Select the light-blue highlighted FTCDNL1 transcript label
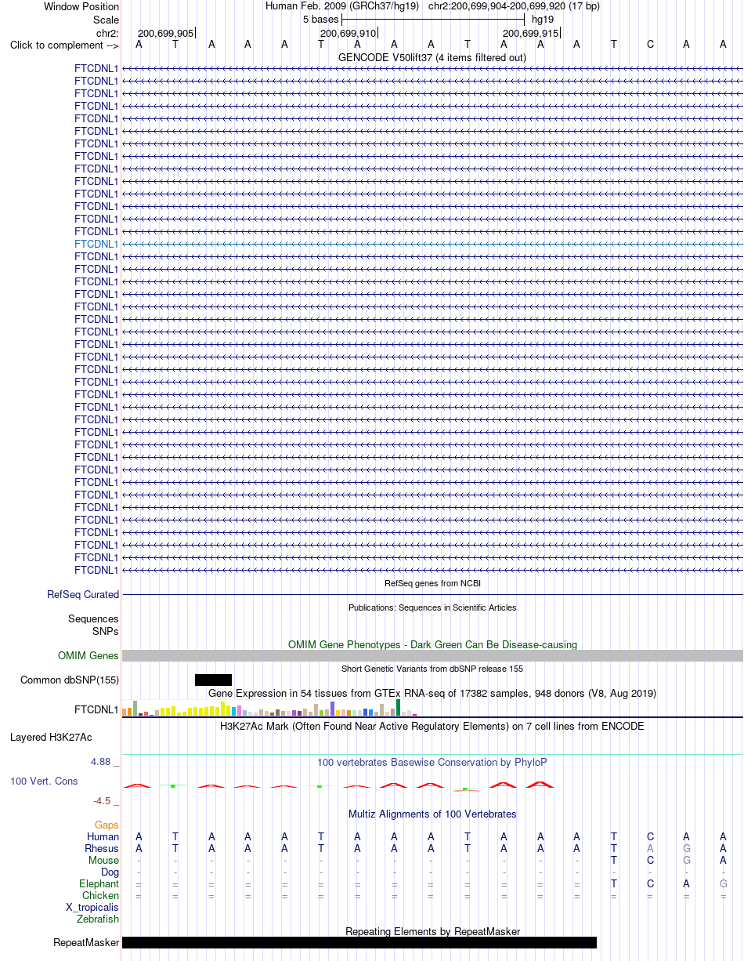Viewport: 744px width, 961px height. 96,244
